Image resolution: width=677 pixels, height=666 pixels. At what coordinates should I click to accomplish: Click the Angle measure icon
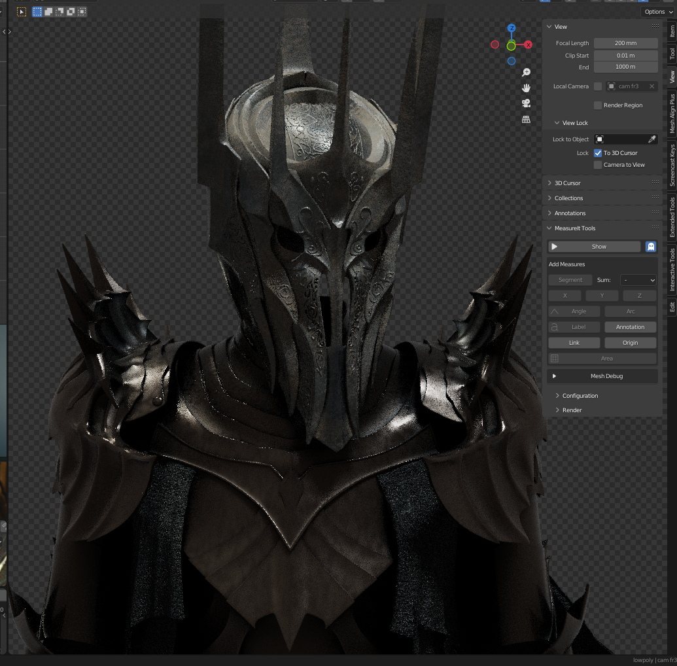[x=555, y=311]
